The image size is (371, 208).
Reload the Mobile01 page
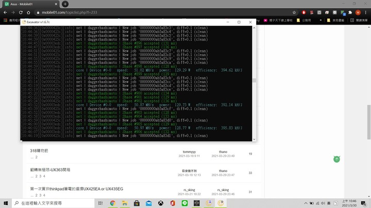coord(21,12)
